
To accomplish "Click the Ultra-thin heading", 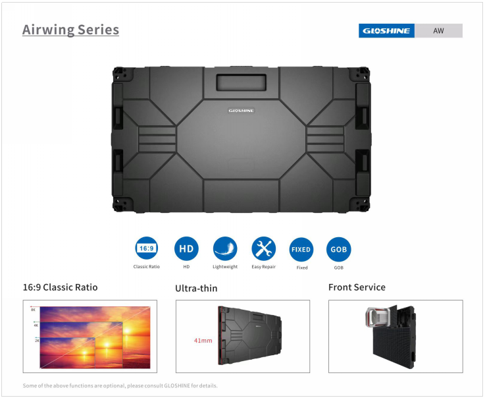I will 196,289.
